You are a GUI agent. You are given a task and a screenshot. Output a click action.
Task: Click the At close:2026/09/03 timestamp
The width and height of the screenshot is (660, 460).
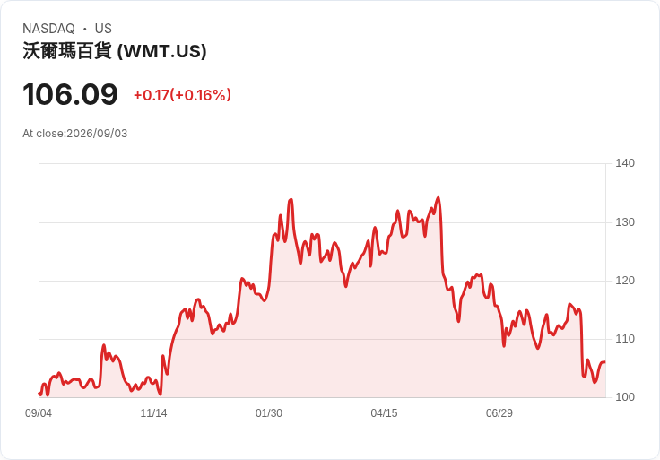[75, 134]
